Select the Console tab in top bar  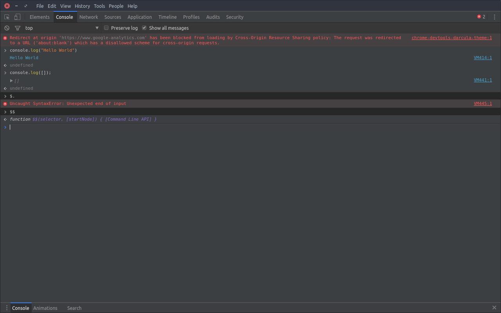coord(65,17)
